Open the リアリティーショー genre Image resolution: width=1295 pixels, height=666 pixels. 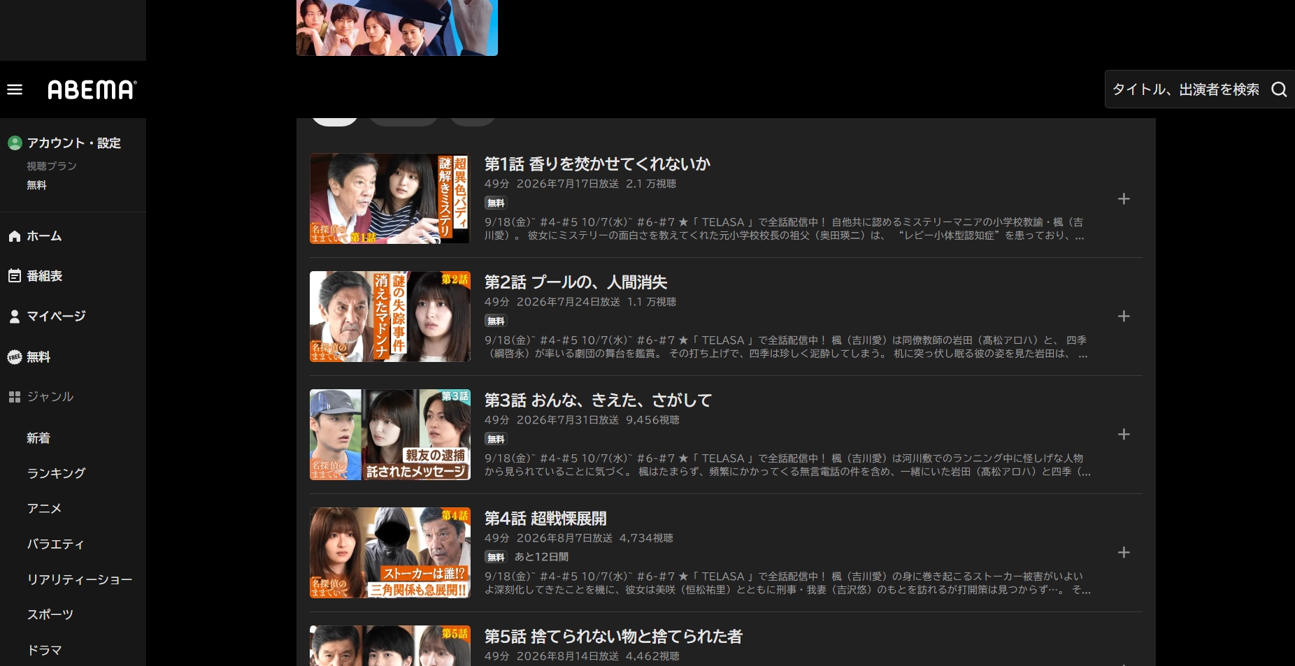[80, 579]
